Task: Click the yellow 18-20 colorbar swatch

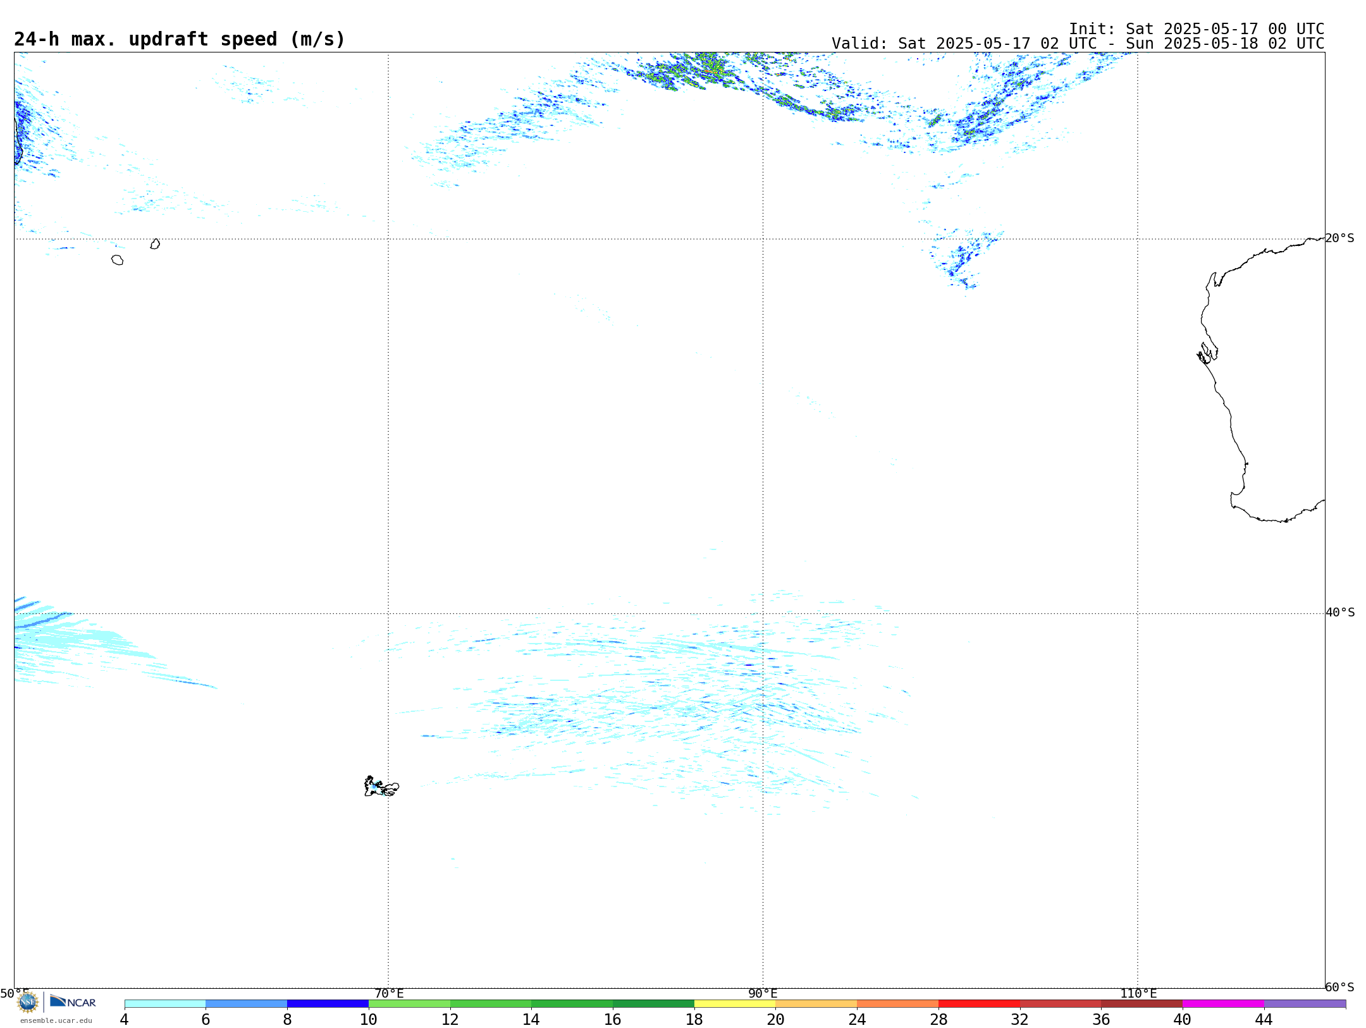Action: 735,1004
